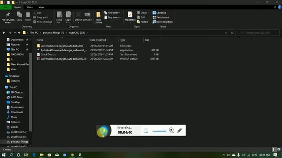282x158 pixels.
Task: Go forward with the Forward arrow
Action: coord(10,33)
